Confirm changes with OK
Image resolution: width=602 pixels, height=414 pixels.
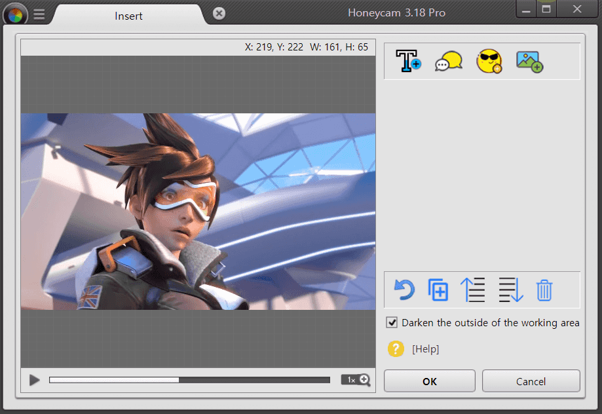(429, 381)
